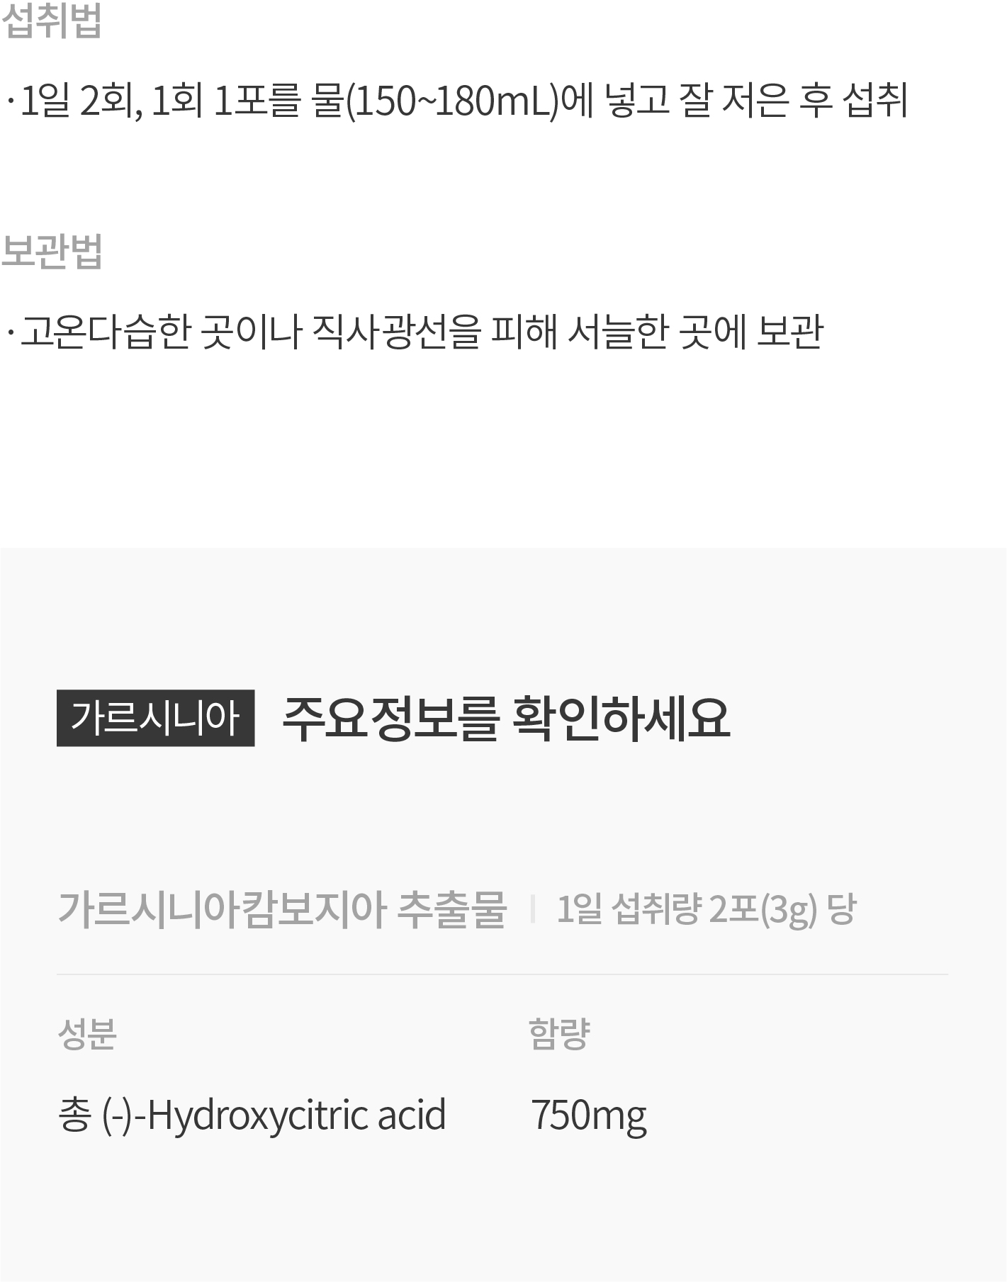Click the 주요정보를 확인하세요 title
This screenshot has height=1282, width=1007.
506,719
